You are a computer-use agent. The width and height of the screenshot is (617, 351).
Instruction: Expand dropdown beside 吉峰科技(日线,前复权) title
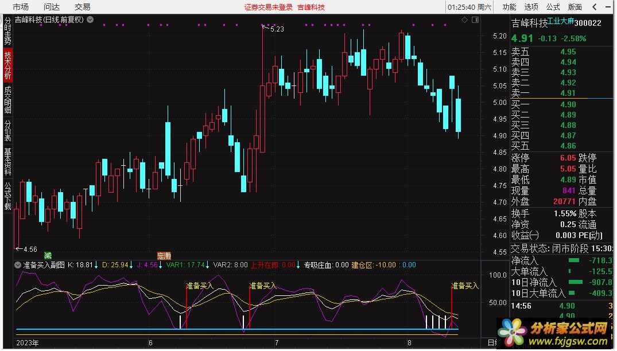pos(90,19)
